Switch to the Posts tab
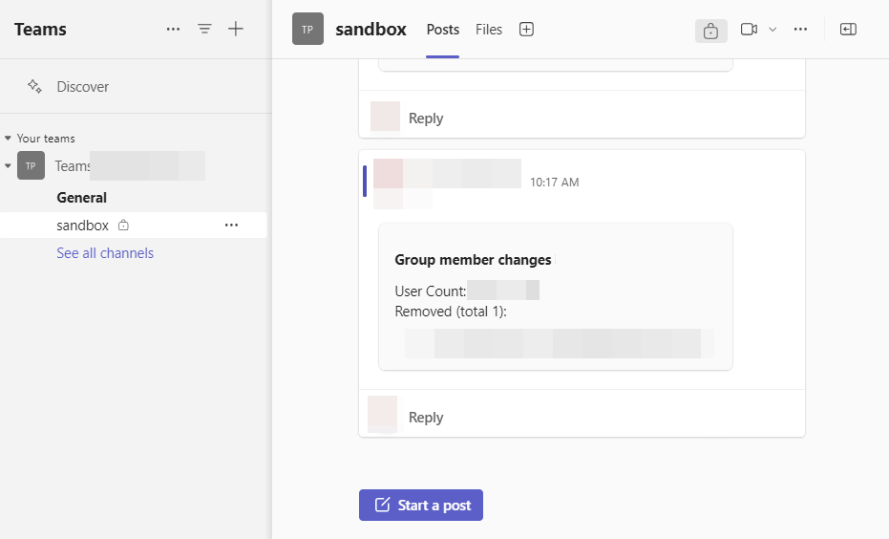The width and height of the screenshot is (889, 539). click(443, 30)
